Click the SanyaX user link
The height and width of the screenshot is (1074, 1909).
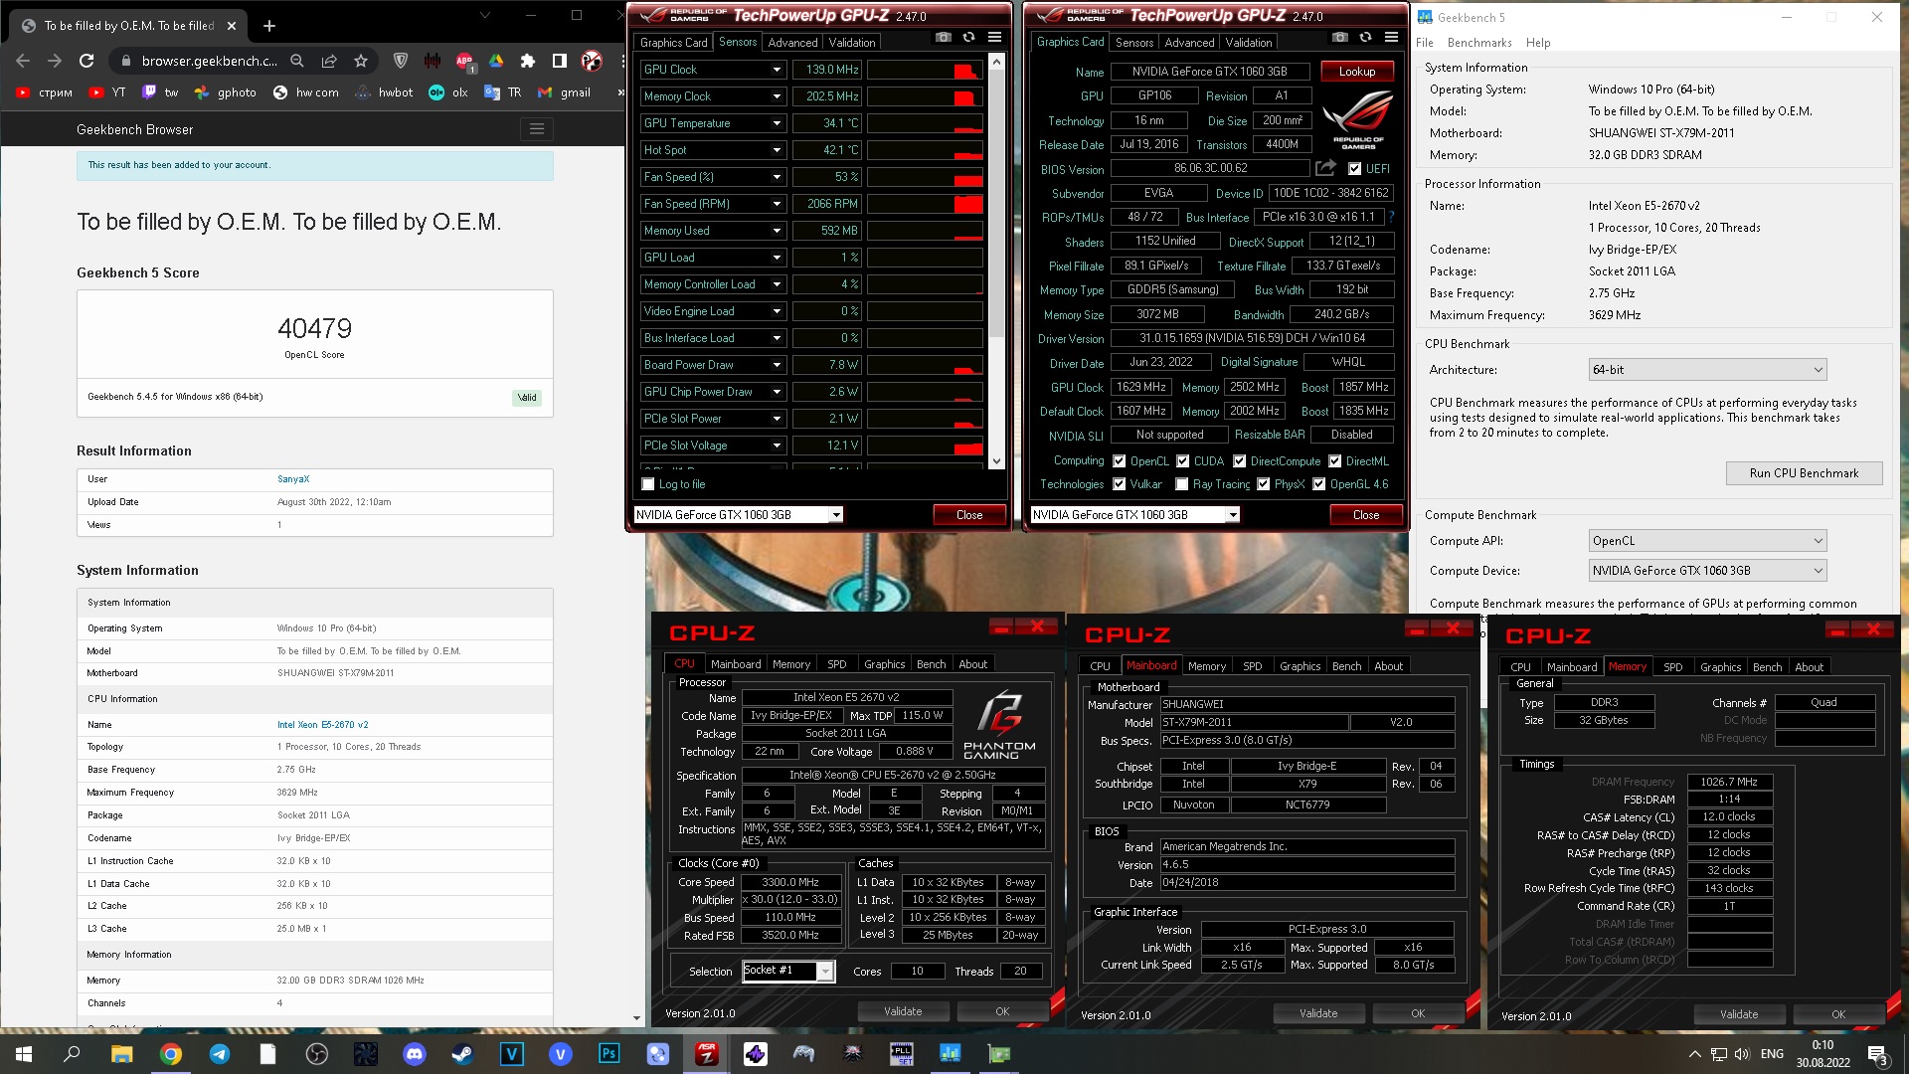[x=293, y=479]
